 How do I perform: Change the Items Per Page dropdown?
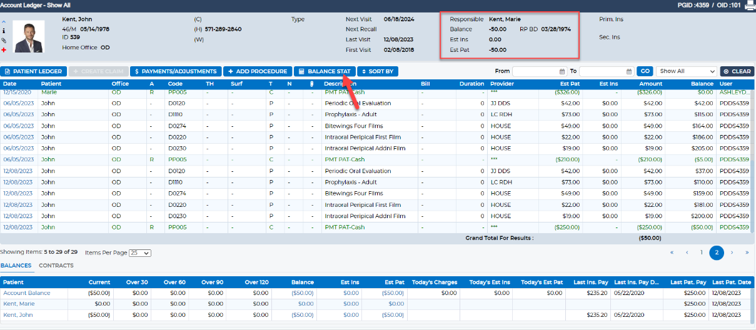[x=139, y=253]
